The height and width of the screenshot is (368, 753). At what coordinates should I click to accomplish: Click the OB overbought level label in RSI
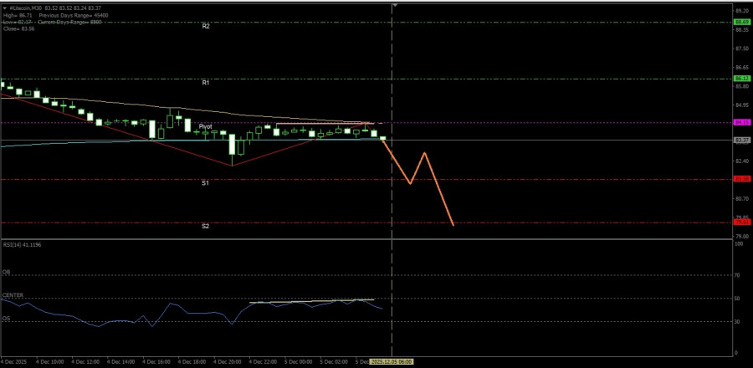6,272
